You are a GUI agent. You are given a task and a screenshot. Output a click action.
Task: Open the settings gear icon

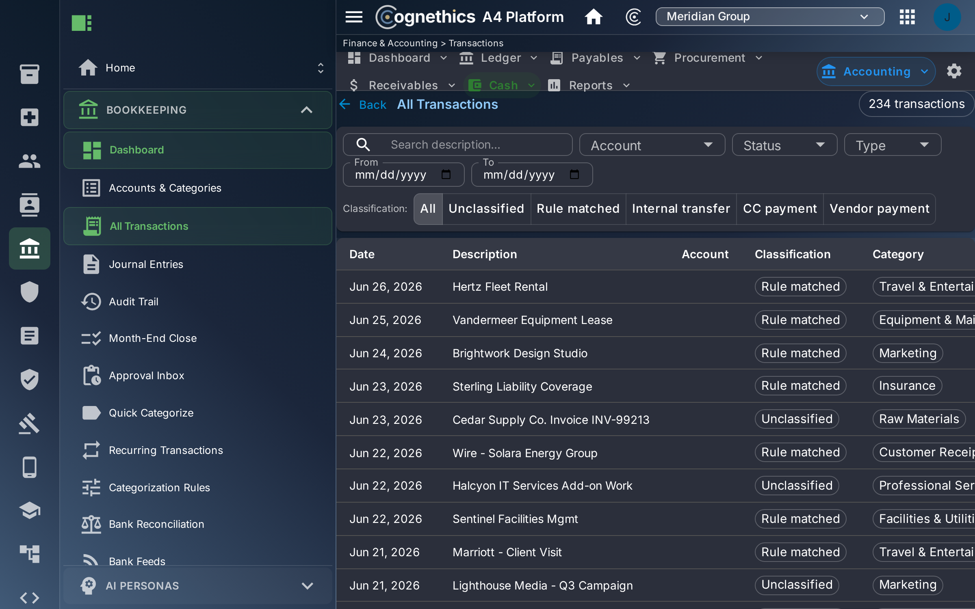click(x=954, y=71)
